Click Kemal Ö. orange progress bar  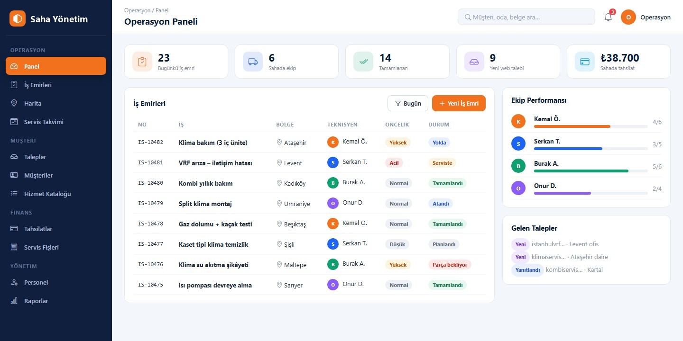pos(572,126)
